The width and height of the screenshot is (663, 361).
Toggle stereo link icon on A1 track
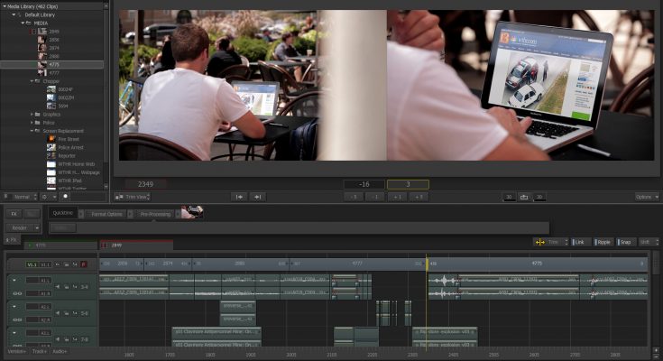(17, 293)
